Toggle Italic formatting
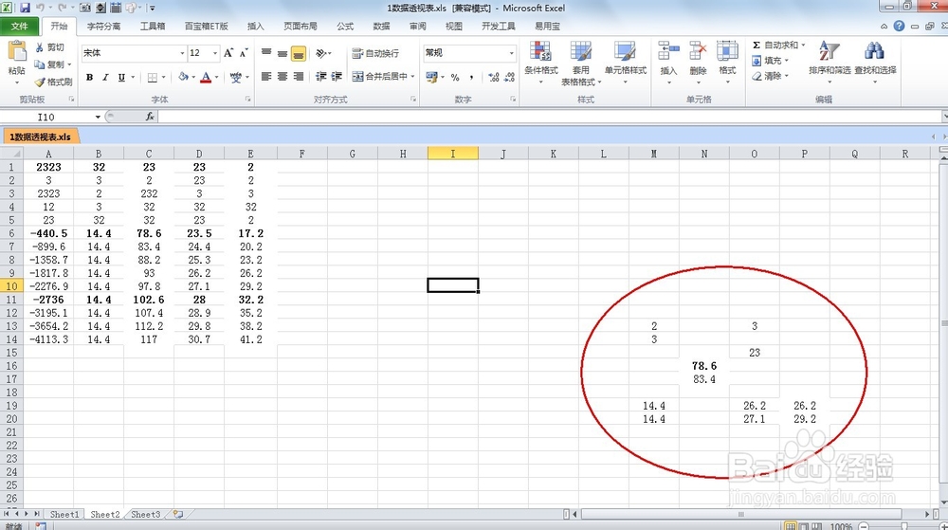Screen dimensions: 948x530 click(105, 78)
